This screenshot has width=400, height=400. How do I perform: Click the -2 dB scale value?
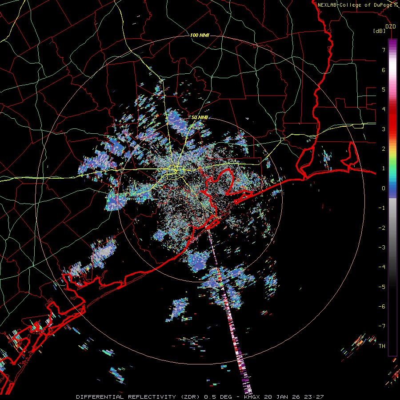click(382, 228)
